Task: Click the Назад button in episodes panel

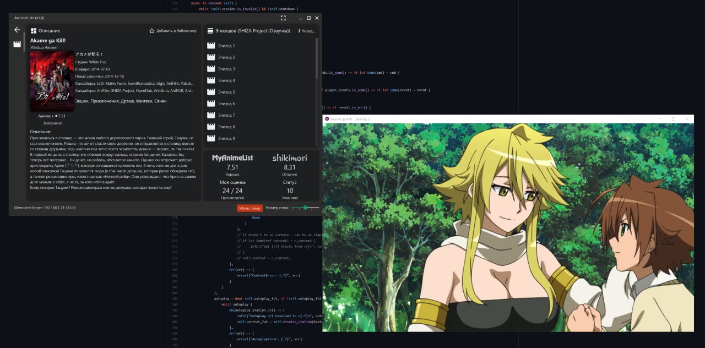Action: pyautogui.click(x=307, y=31)
